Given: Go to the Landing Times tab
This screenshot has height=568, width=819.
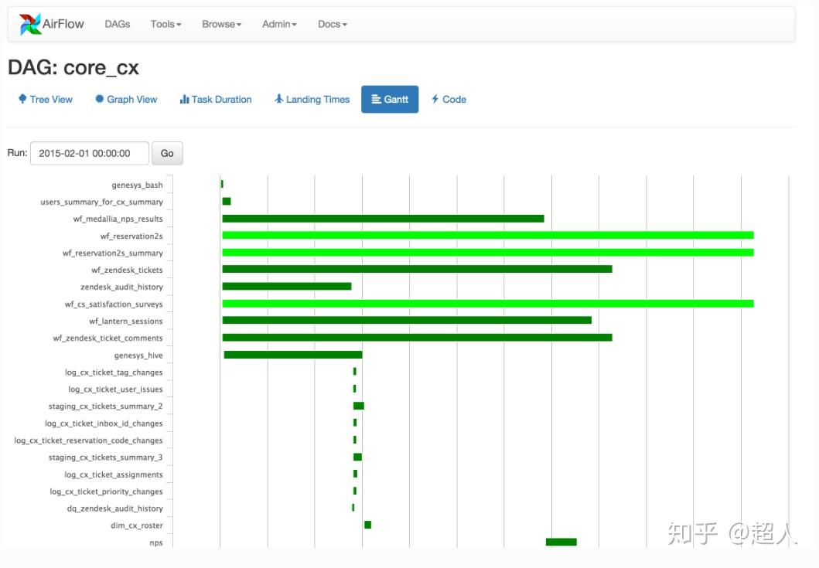Looking at the screenshot, I should click(x=312, y=99).
